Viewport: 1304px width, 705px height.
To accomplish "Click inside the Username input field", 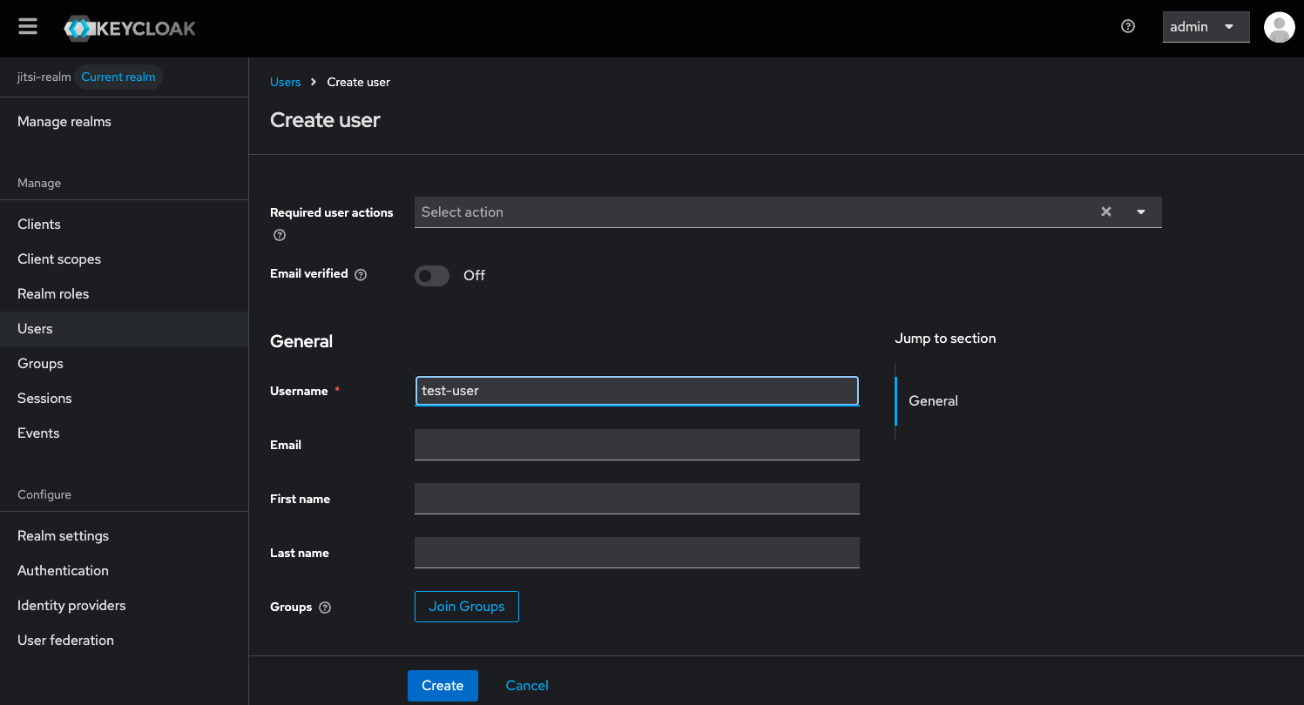I will [637, 391].
